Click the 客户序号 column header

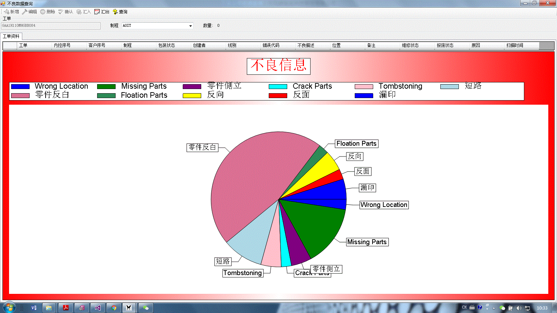point(104,46)
